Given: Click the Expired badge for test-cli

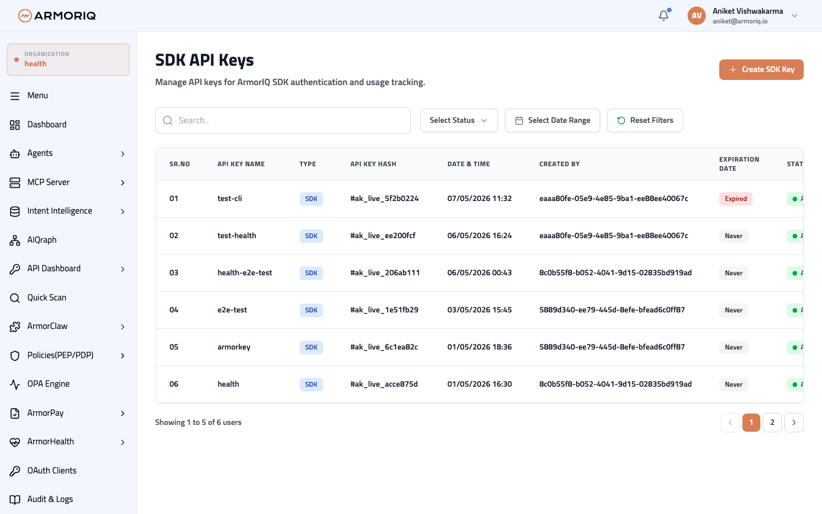Looking at the screenshot, I should pos(736,199).
